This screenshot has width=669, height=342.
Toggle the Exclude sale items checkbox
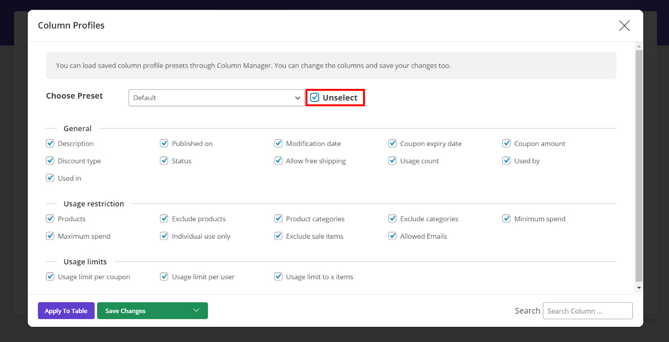[x=278, y=236]
